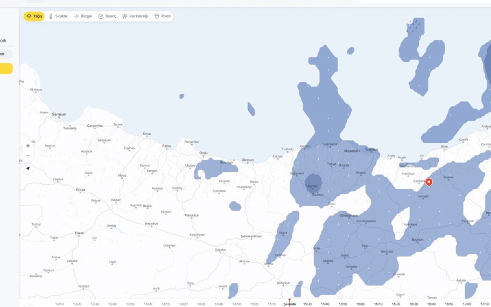The image size is (491, 307).
Task: Click the red location pin near Çaykara
Action: (x=429, y=182)
